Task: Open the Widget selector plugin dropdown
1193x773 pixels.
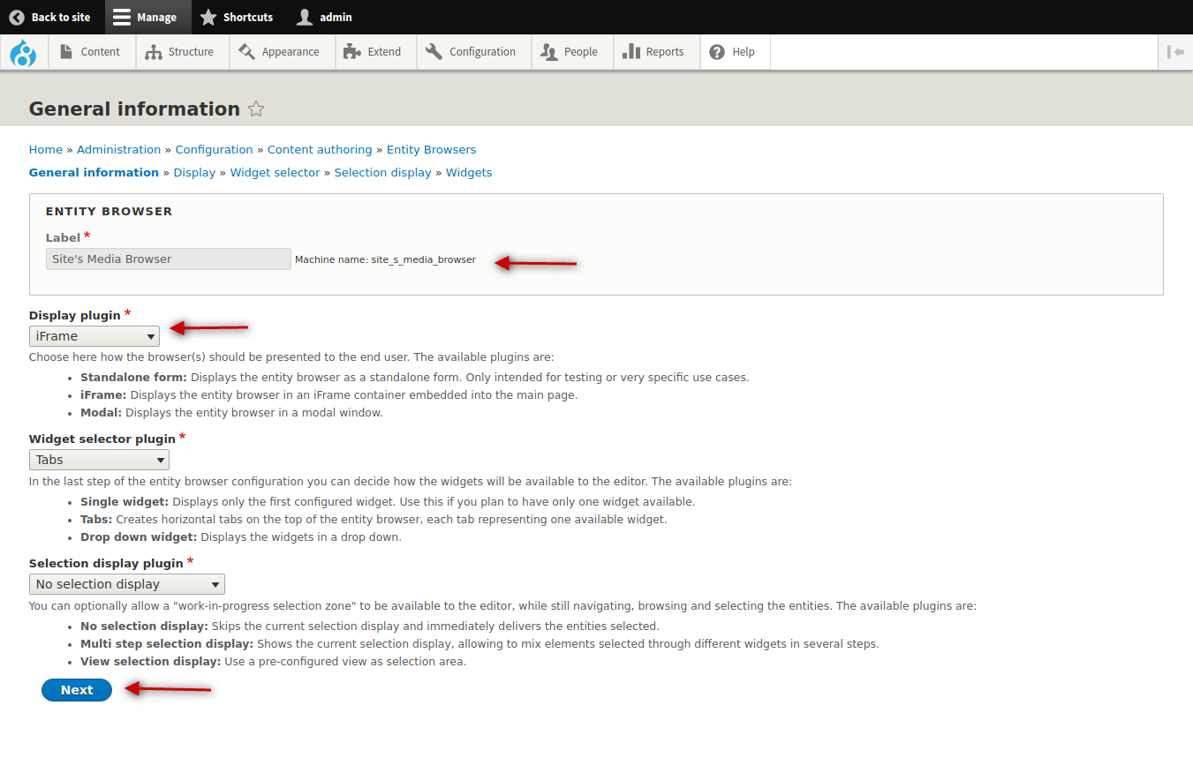Action: coord(99,460)
